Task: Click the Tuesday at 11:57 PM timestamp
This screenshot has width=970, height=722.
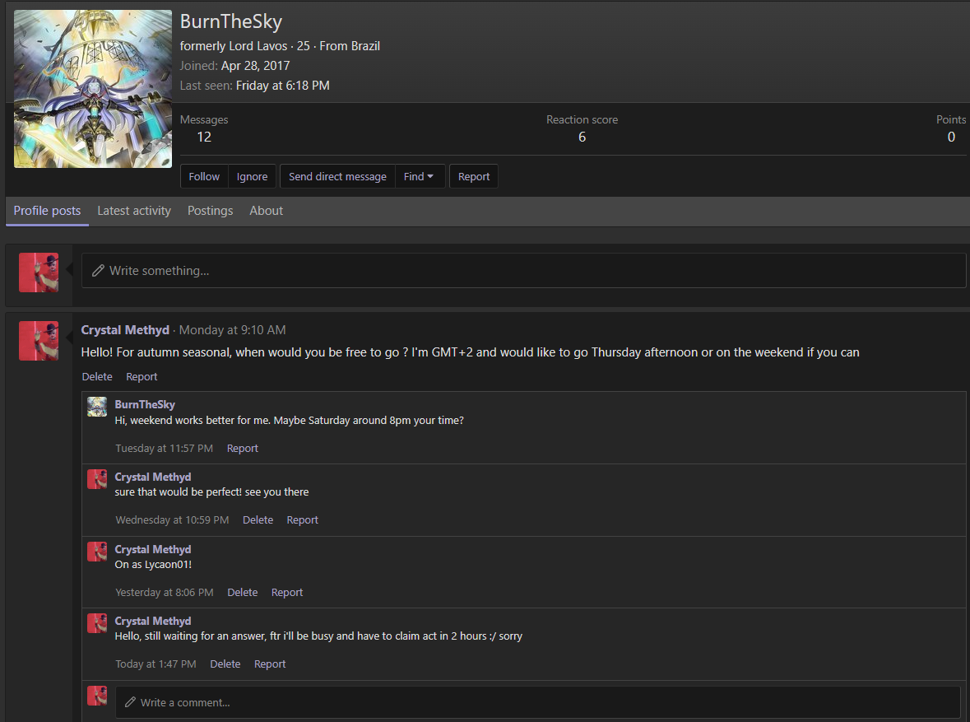Action: point(164,449)
